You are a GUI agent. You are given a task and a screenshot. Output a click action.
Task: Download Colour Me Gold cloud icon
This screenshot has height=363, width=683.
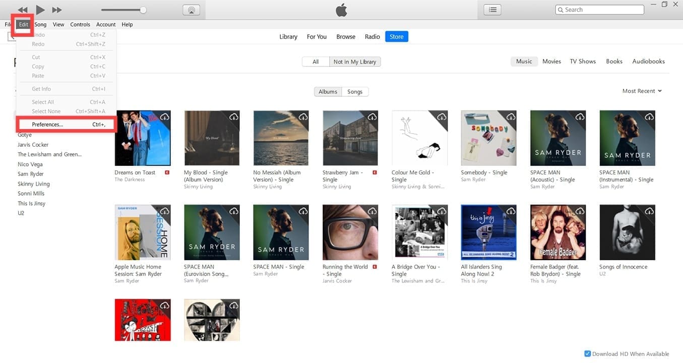[x=441, y=117]
